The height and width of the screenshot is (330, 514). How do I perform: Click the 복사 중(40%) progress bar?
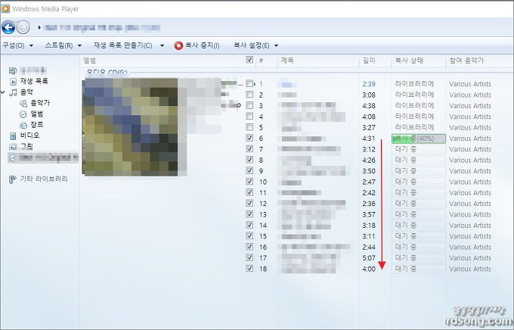pyautogui.click(x=419, y=139)
